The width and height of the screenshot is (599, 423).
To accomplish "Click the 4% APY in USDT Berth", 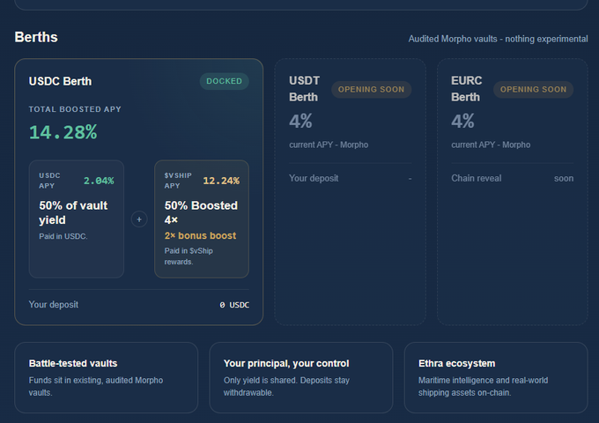I will pyautogui.click(x=300, y=122).
